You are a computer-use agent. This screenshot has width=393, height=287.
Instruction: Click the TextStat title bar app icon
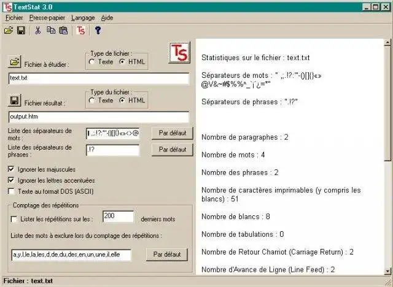7,7
